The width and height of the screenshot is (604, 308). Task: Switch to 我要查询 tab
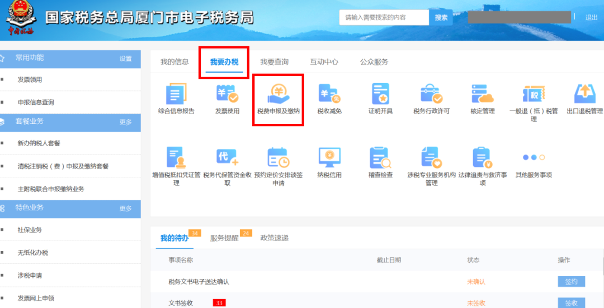pos(274,62)
